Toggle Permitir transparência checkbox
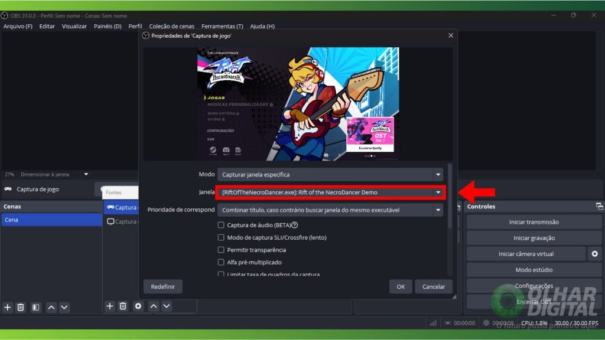This screenshot has width=605, height=340. [221, 250]
